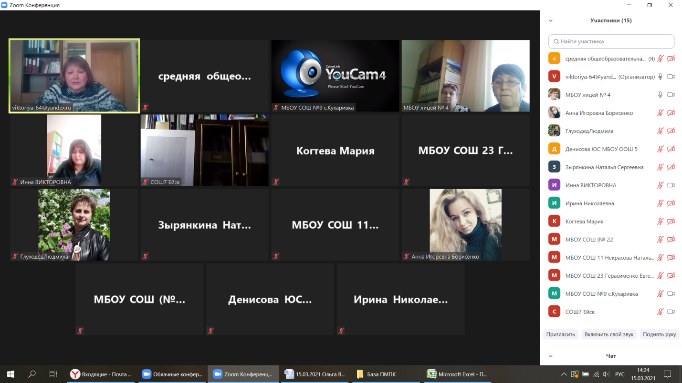Switch to Microsoft Excel in taskbar
Screen dimensions: 682x383
click(x=457, y=374)
